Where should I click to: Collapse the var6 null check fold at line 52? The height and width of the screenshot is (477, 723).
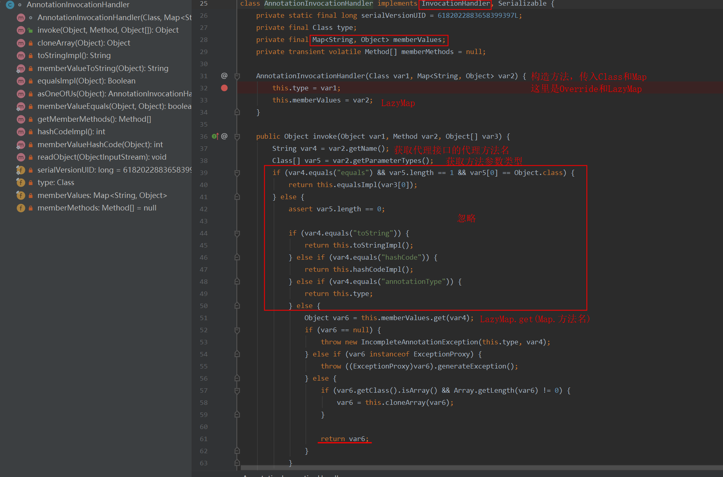[237, 330]
